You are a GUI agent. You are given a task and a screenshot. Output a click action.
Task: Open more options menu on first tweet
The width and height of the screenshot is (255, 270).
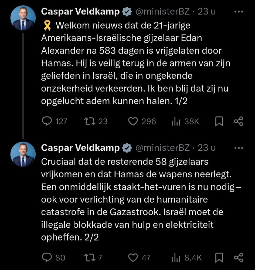[239, 12]
